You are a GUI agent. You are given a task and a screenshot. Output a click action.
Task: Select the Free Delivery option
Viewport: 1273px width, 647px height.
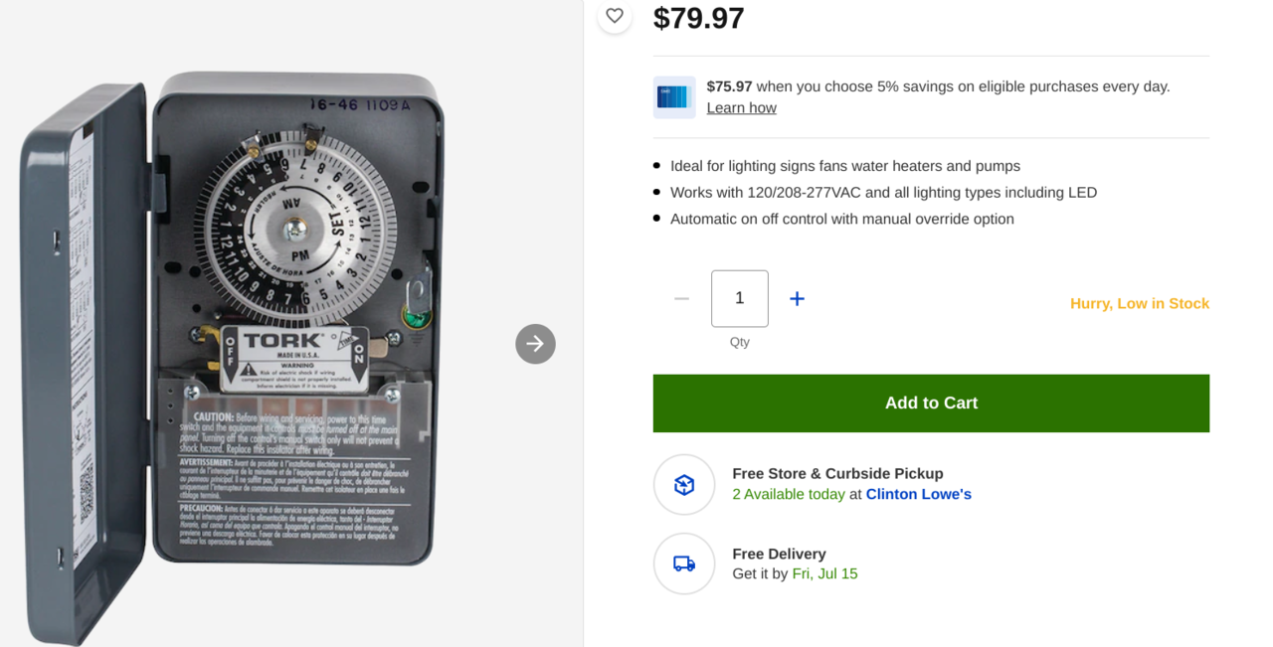tap(779, 554)
